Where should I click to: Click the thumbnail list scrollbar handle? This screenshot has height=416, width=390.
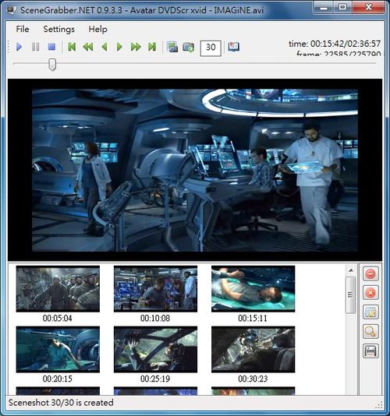tap(351, 294)
